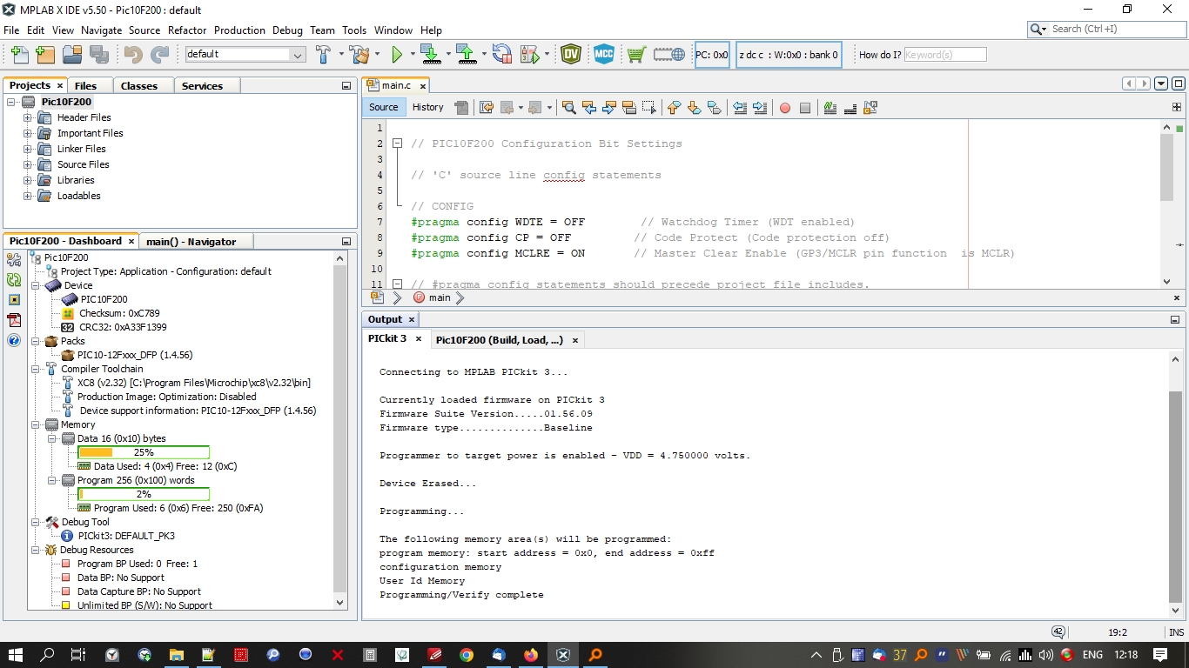Collapse the Compiler Toolchain node in dashboard
The width and height of the screenshot is (1189, 668).
[36, 369]
